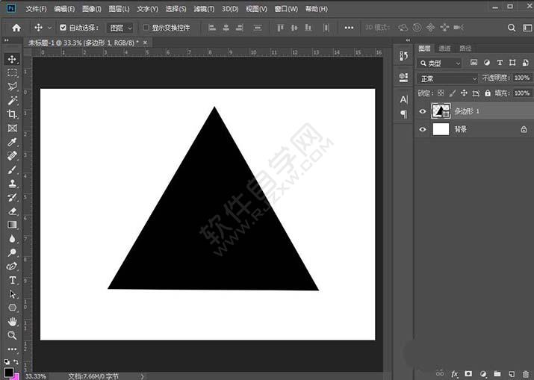Select the Magic Wand tool
Screen dimensions: 534x380
12,101
